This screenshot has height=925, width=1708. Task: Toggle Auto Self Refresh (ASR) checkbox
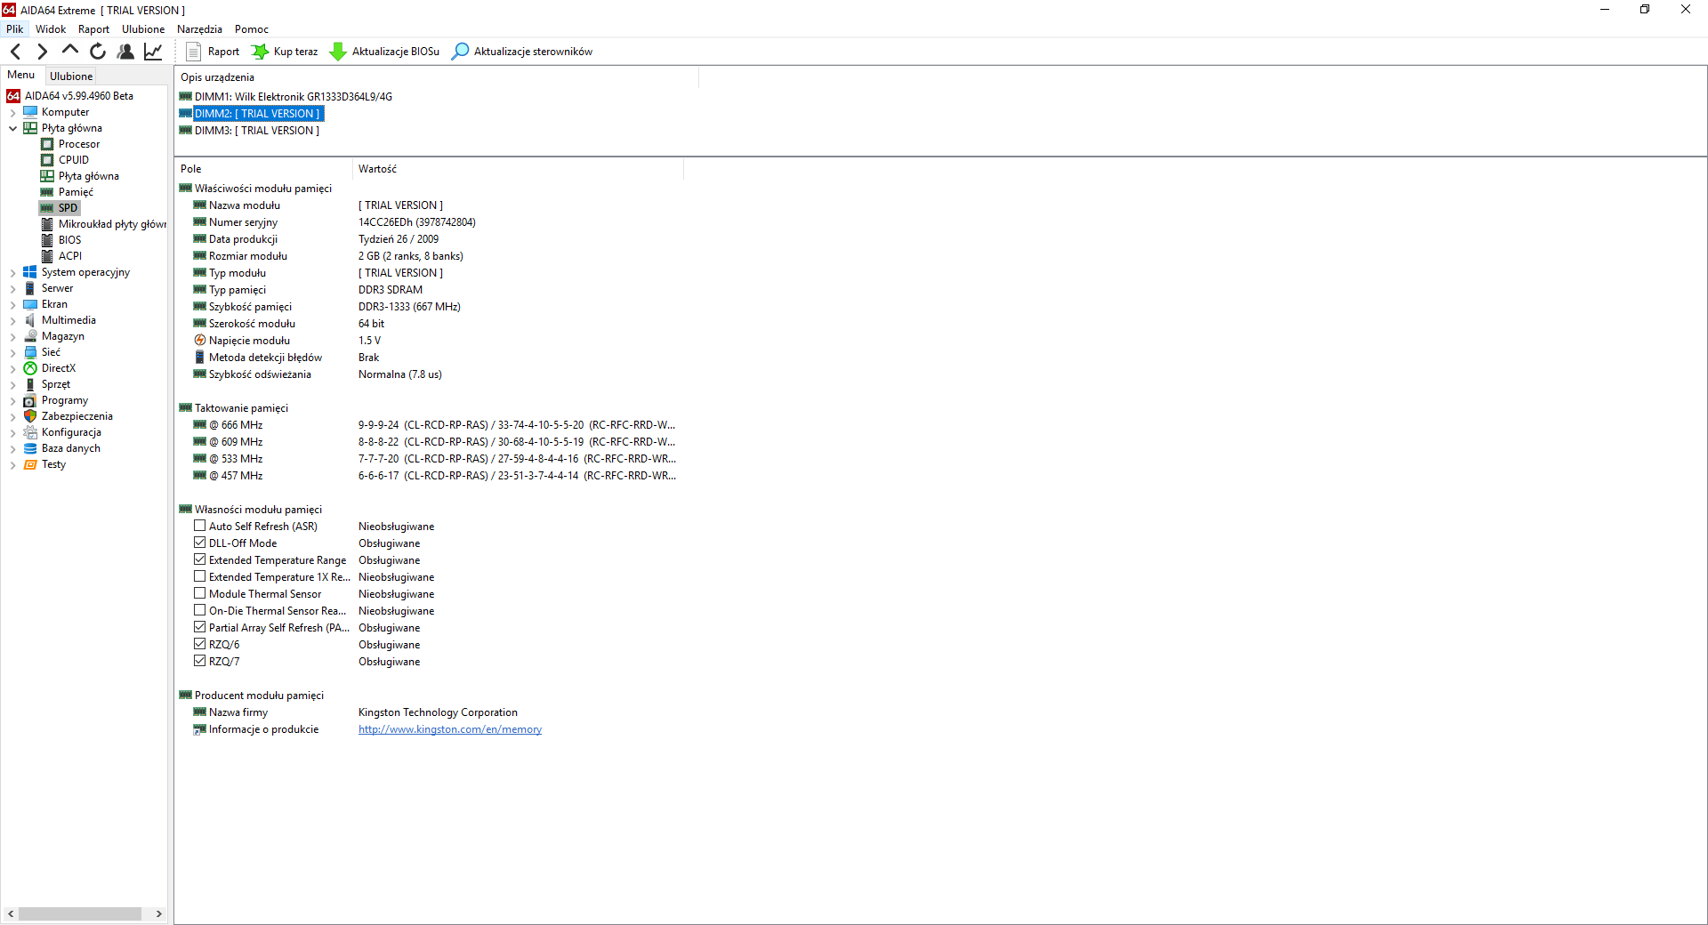[200, 526]
